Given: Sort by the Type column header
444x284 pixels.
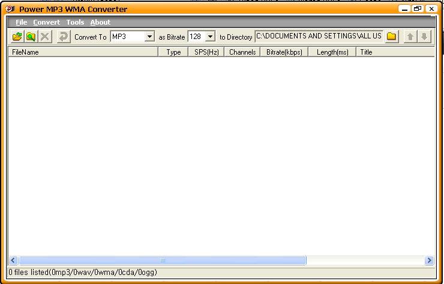Looking at the screenshot, I should (x=173, y=52).
